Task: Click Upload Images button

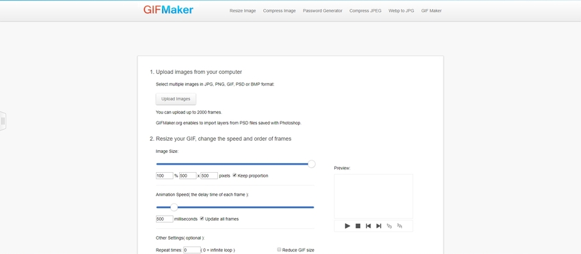Action: pos(176,99)
